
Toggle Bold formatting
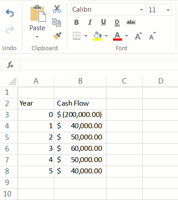[x=76, y=23]
